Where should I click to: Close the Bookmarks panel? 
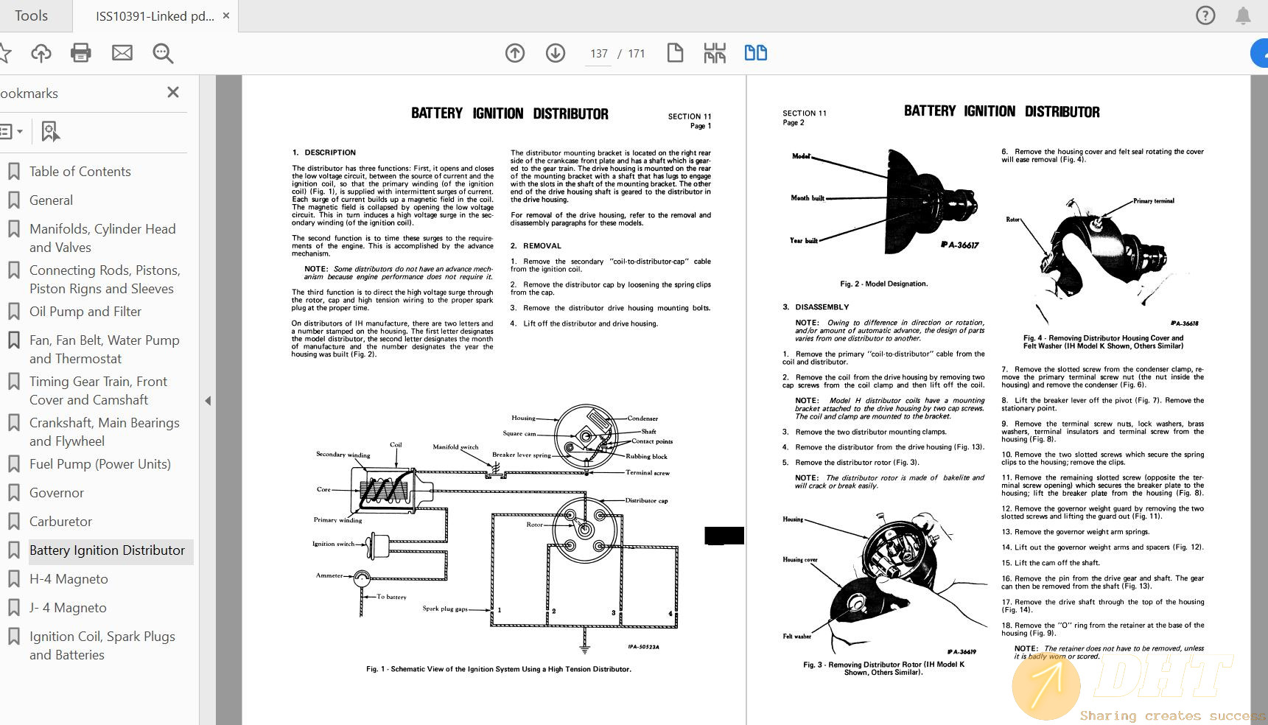coord(173,92)
